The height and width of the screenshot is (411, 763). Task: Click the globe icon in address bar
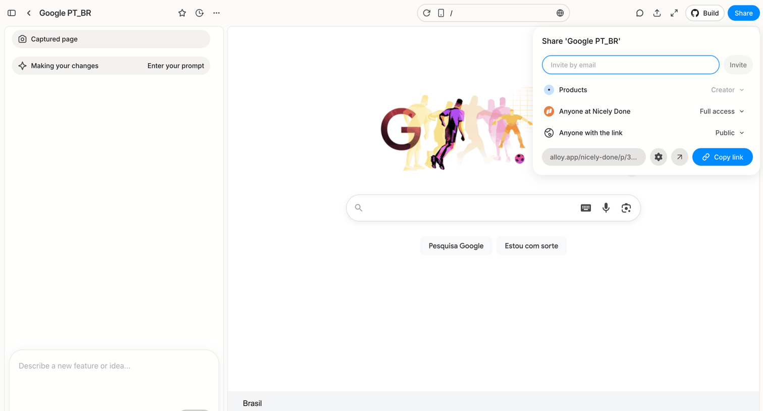click(560, 13)
